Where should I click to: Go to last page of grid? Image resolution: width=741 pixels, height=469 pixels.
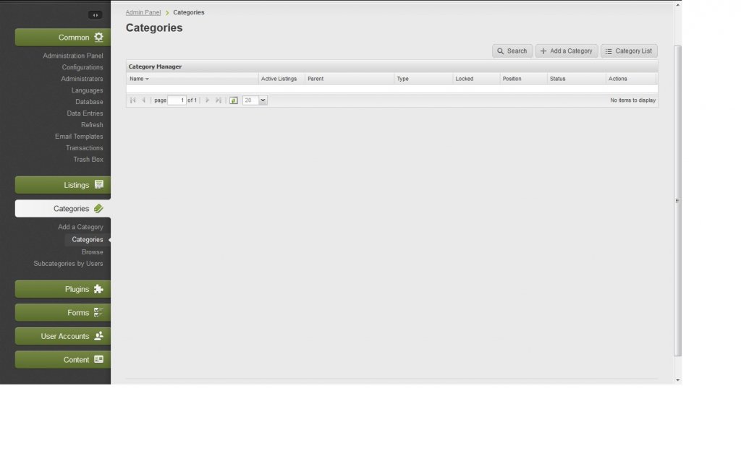click(x=219, y=100)
